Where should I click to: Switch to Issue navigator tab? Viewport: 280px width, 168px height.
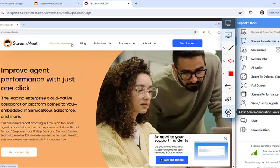coord(15,4)
